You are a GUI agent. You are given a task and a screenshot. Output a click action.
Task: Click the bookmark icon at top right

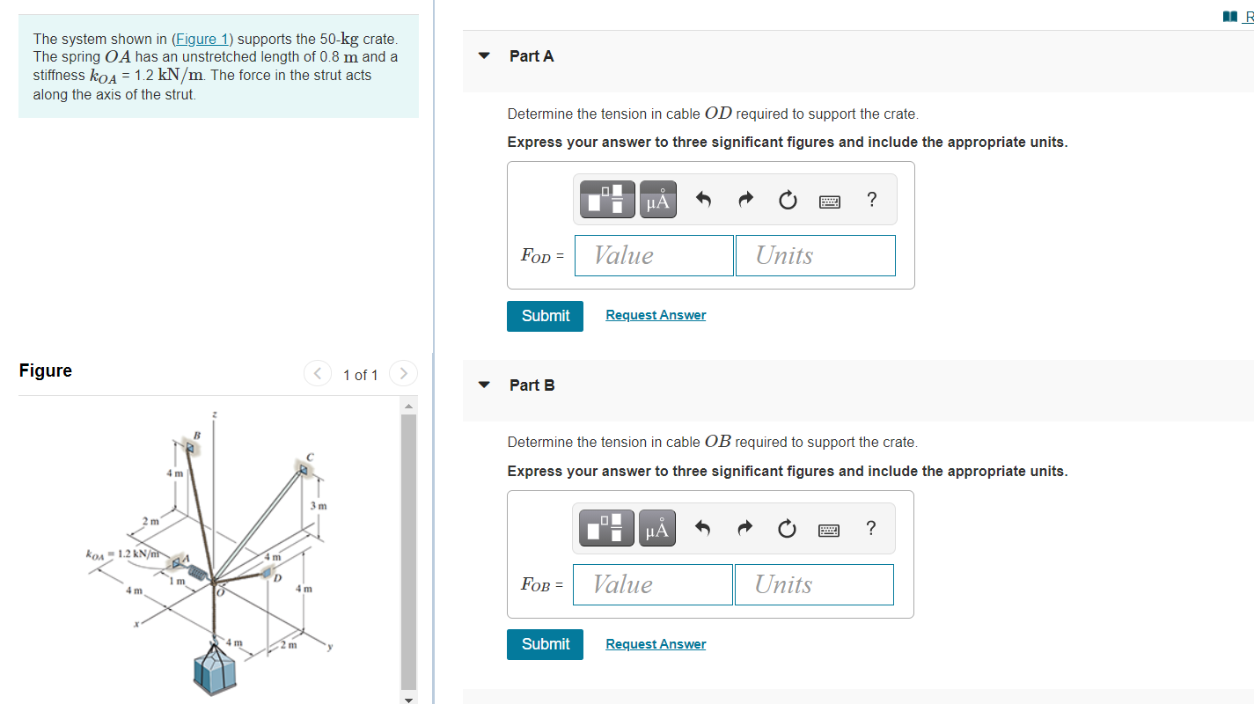point(1228,16)
